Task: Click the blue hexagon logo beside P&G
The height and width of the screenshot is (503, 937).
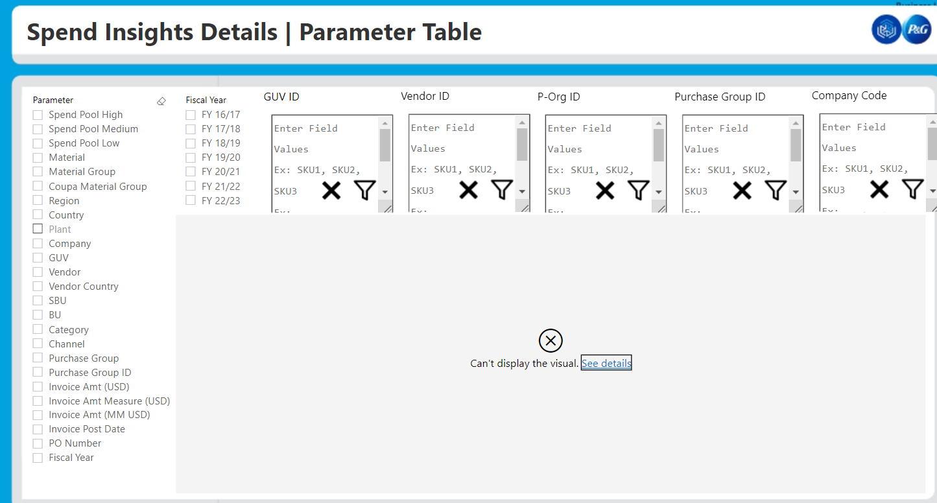Action: click(x=886, y=29)
